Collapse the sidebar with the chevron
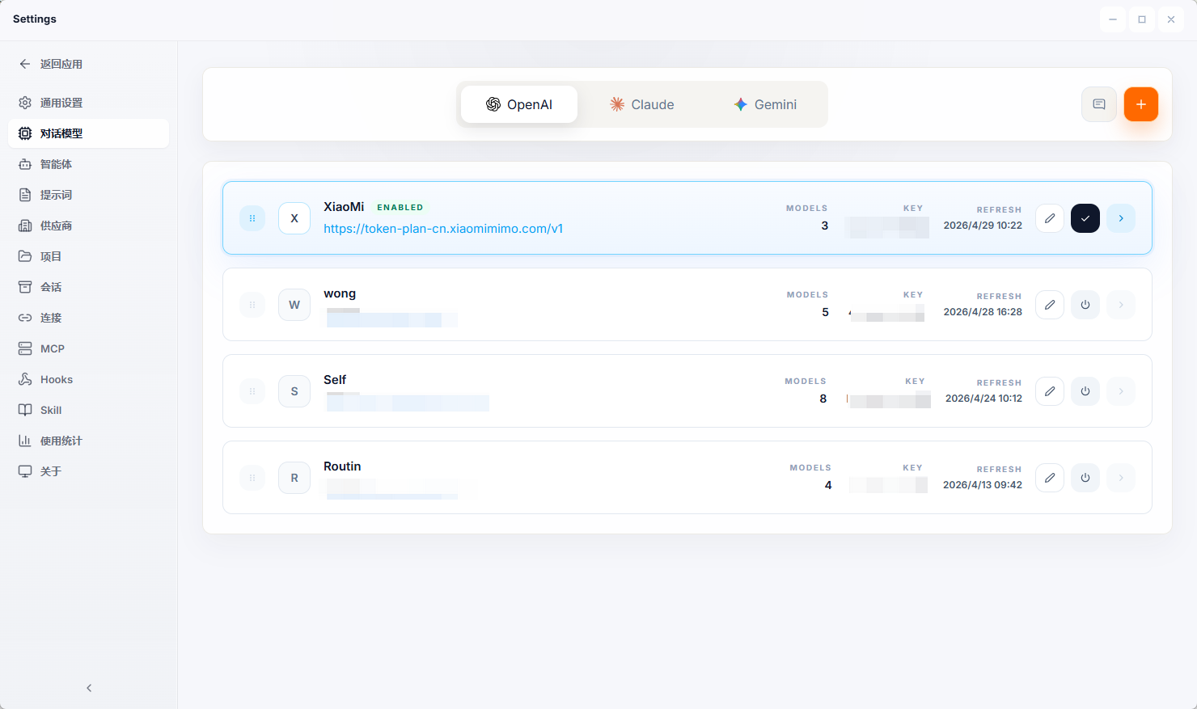Image resolution: width=1197 pixels, height=709 pixels. point(89,688)
